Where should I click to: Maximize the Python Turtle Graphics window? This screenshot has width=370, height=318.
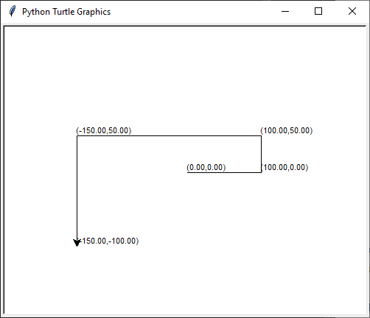(x=318, y=11)
